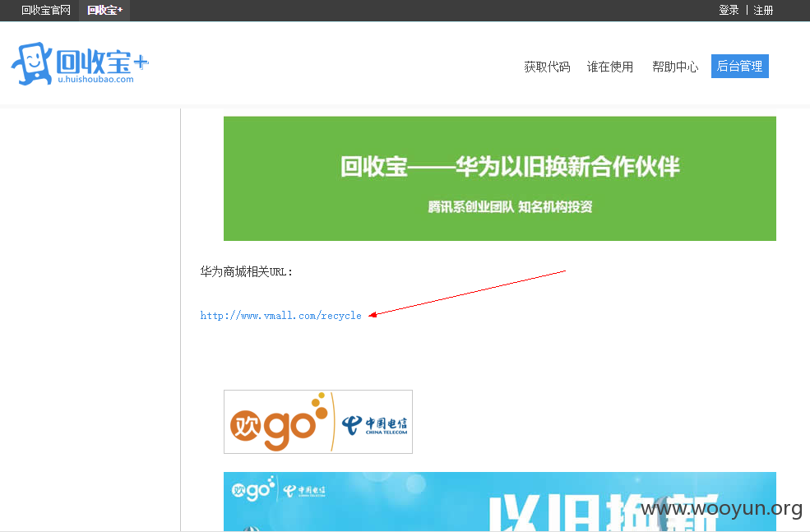810x532 pixels.
Task: Select the 华为商城相关URL text
Action: pyautogui.click(x=247, y=271)
